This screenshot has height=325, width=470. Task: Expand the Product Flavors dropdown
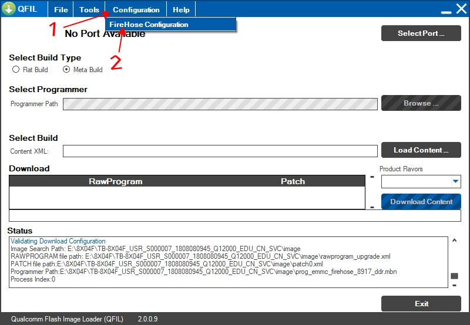(x=455, y=182)
